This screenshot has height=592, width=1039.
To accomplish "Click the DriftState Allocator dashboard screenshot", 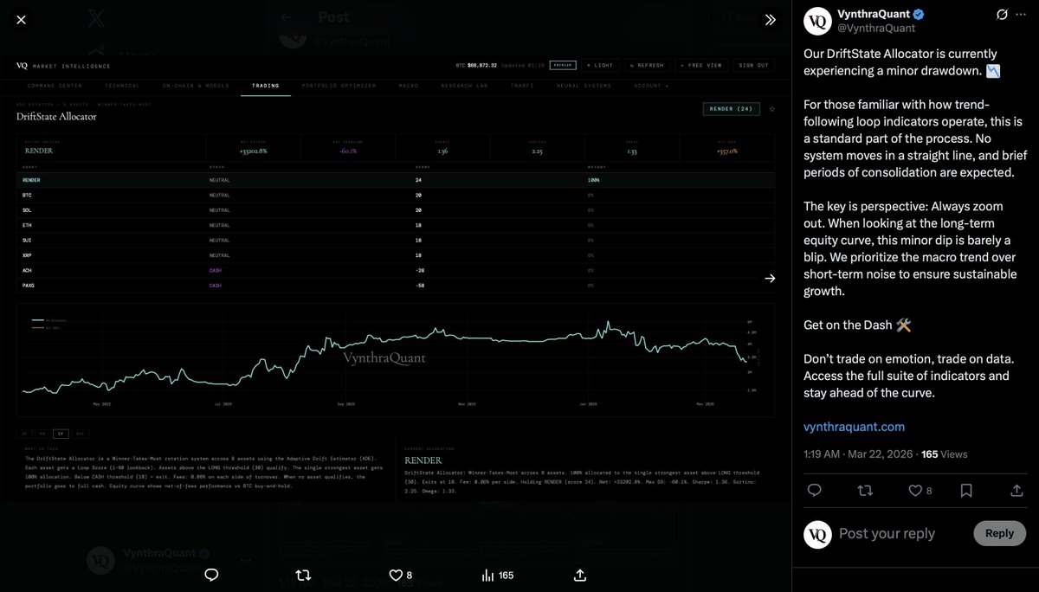I will point(396,279).
